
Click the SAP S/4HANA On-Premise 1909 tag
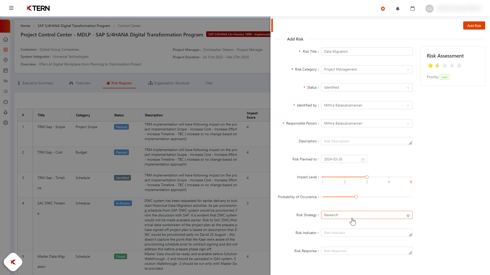(238, 34)
